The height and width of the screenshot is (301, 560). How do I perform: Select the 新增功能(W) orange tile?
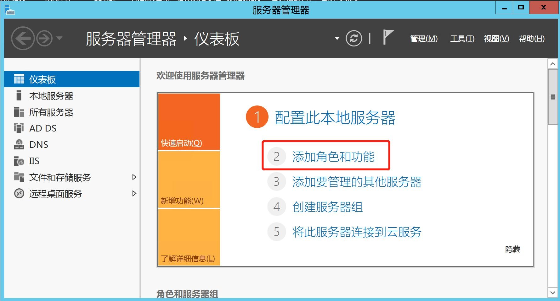[x=189, y=180]
